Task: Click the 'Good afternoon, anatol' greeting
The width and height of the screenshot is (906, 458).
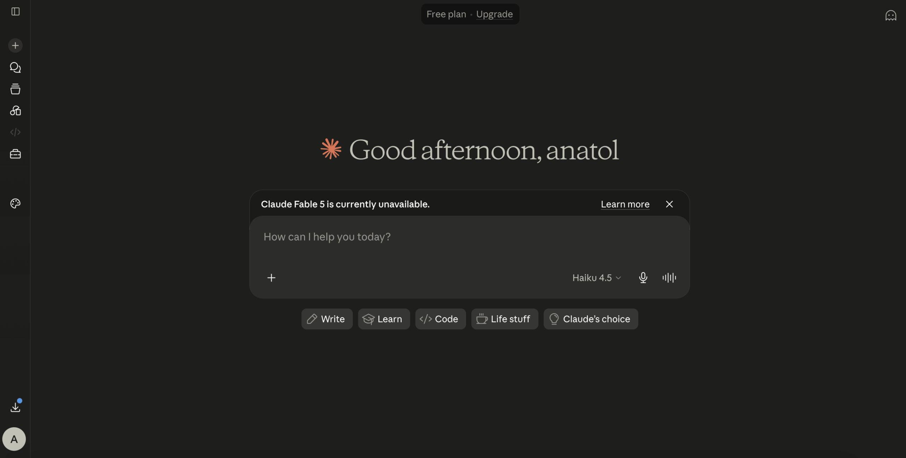Action: click(x=483, y=150)
